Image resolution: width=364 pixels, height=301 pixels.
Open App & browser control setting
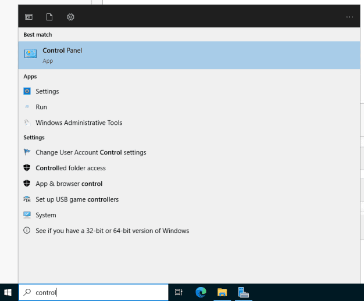coord(189,184)
